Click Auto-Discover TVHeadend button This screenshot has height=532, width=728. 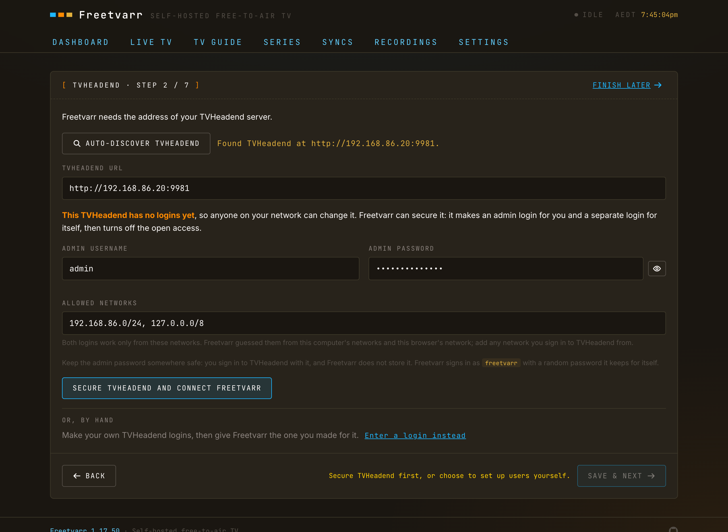click(136, 143)
